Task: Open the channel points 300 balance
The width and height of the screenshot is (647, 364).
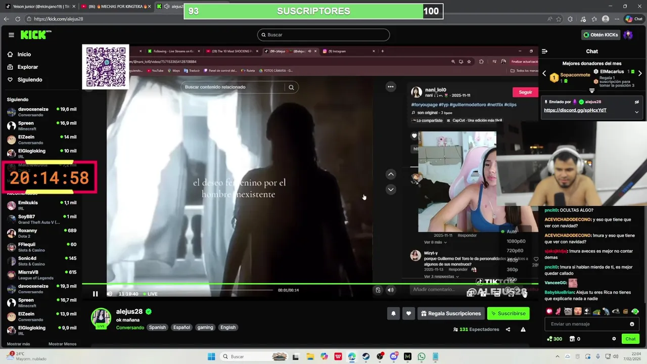Action: [x=554, y=339]
